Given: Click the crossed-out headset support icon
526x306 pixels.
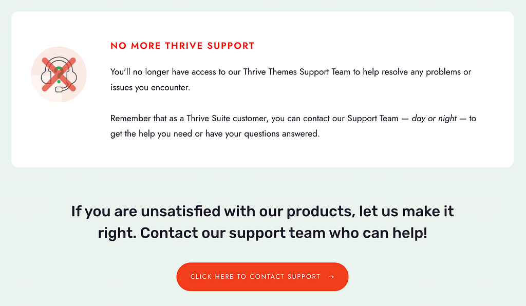Looking at the screenshot, I should 59,75.
